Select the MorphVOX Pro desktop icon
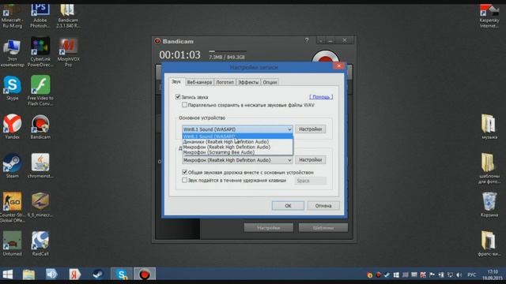 [68, 52]
